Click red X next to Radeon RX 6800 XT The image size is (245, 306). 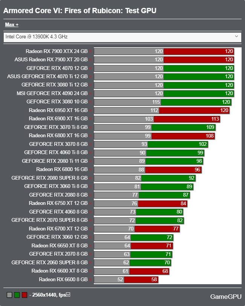pyautogui.click(x=90, y=136)
